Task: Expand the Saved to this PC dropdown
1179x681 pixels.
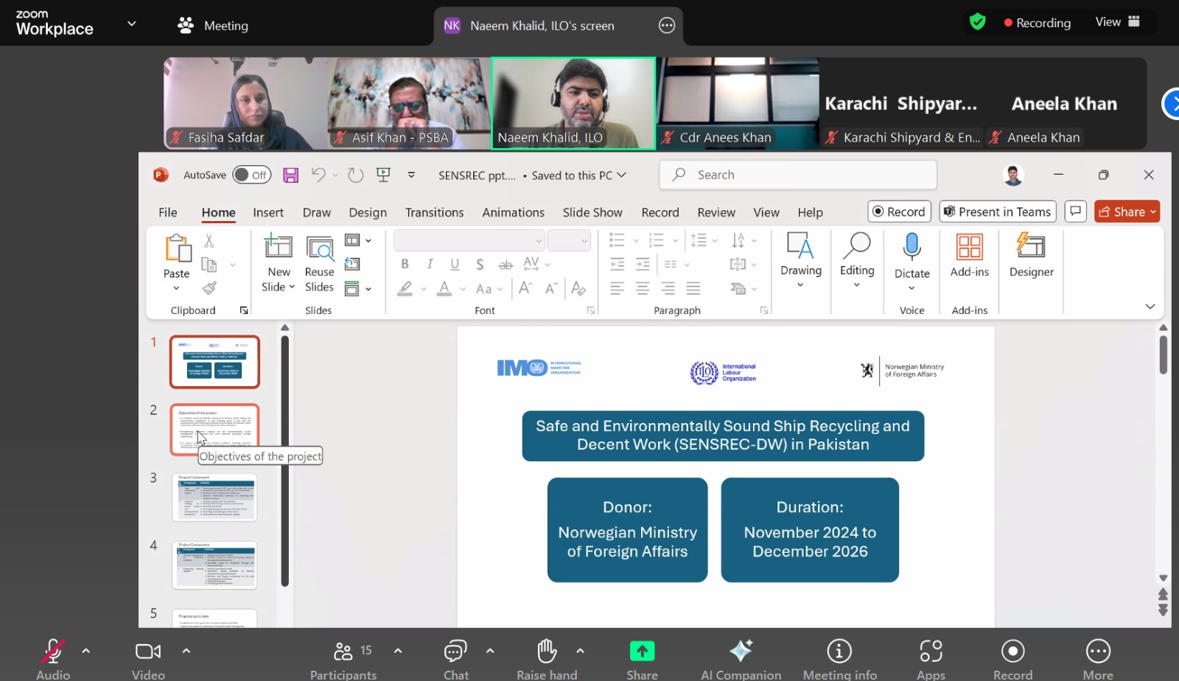Action: pyautogui.click(x=621, y=175)
